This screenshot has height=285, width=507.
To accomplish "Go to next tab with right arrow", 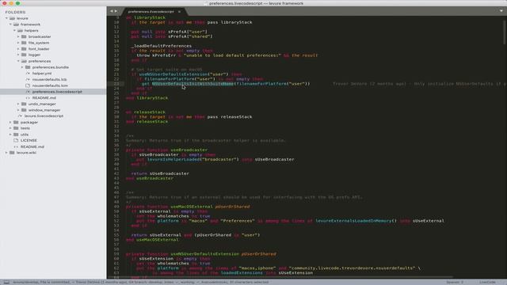I will pos(116,11).
